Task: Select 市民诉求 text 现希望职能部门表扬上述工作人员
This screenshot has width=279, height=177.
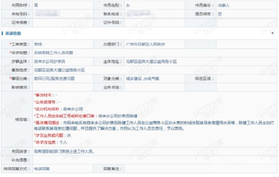Action: [64, 152]
